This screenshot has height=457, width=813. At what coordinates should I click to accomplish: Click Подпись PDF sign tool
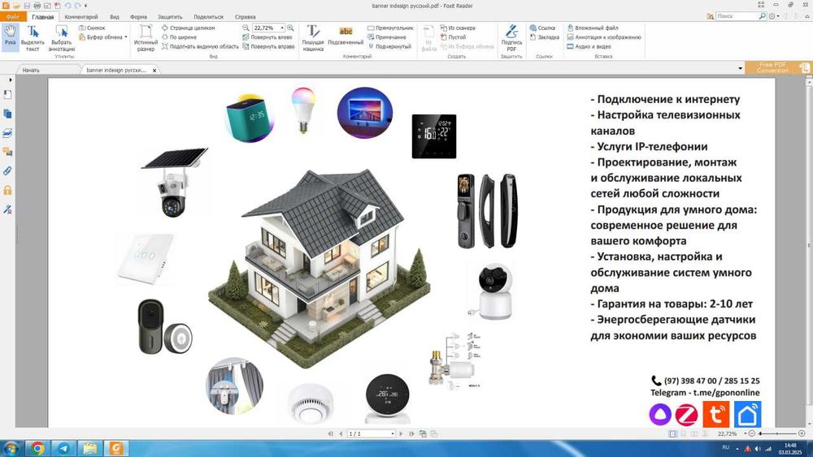click(x=511, y=38)
